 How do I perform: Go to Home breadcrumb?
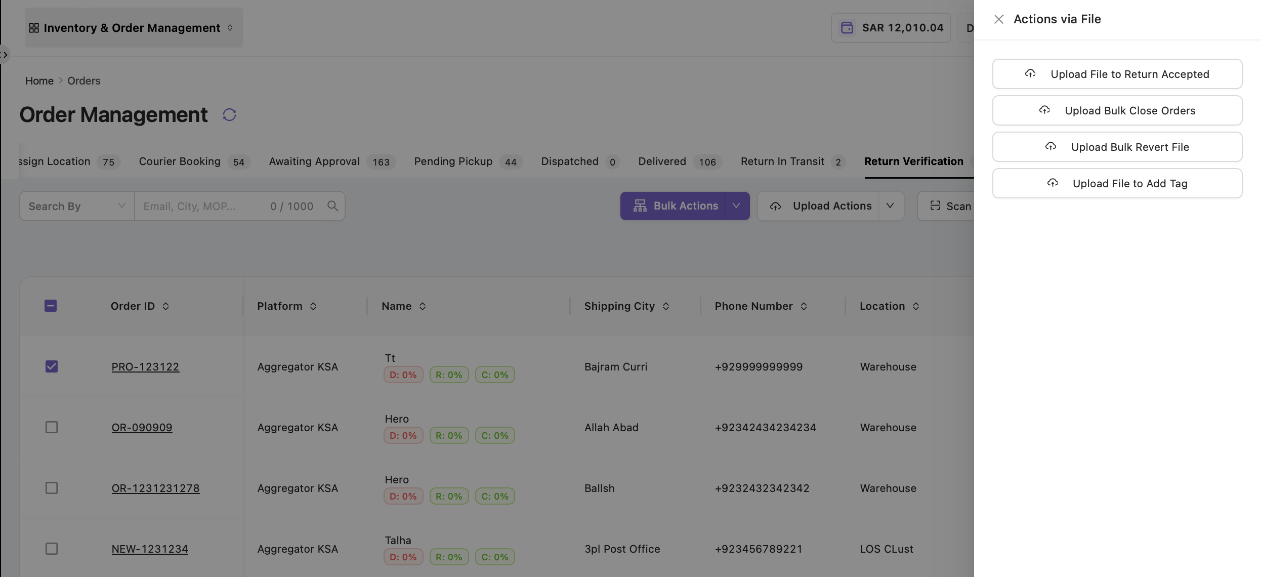tap(39, 81)
